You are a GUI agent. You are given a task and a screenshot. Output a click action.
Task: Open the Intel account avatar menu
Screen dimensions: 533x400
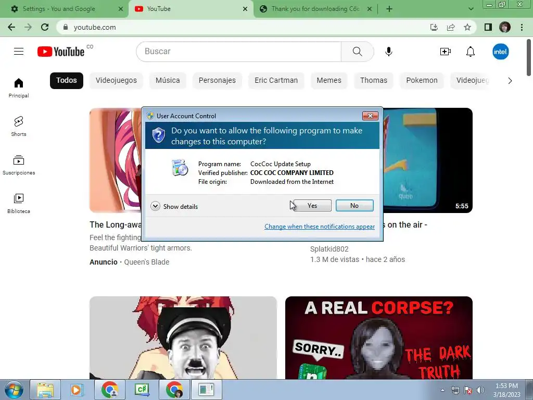click(500, 52)
